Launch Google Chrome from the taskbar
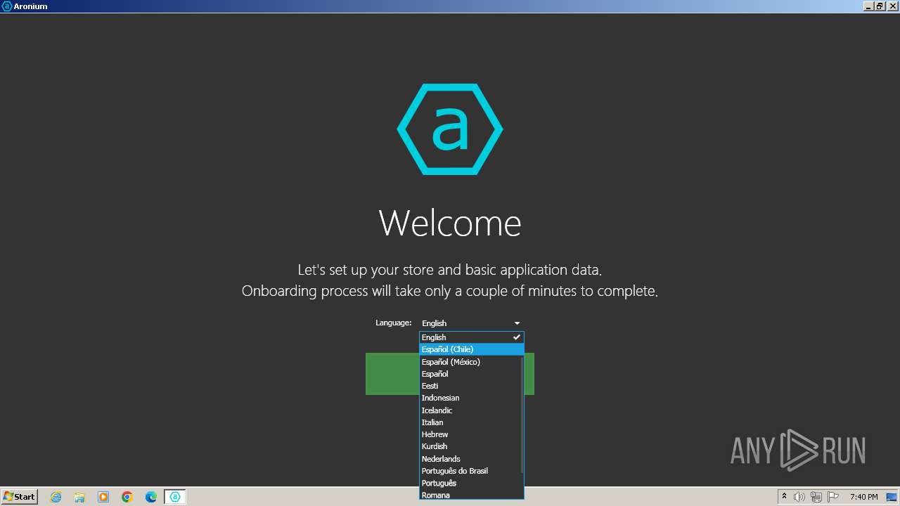Image resolution: width=900 pixels, height=506 pixels. [127, 497]
